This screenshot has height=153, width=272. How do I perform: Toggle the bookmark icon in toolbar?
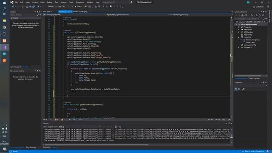click(110, 7)
